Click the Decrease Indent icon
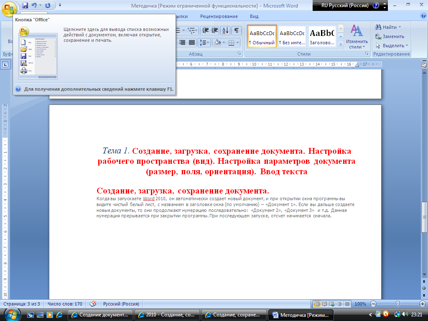Image resolution: width=428 pixels, height=321 pixels. tap(205, 30)
